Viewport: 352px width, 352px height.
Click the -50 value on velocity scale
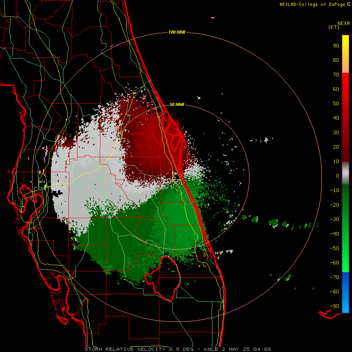point(334,248)
